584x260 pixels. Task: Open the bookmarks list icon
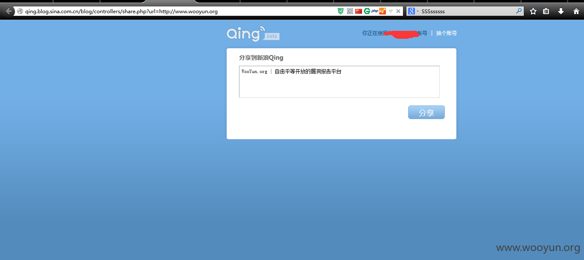(546, 12)
